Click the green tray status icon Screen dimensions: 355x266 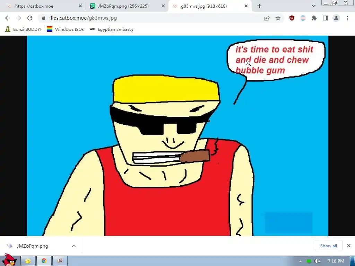click(x=309, y=261)
